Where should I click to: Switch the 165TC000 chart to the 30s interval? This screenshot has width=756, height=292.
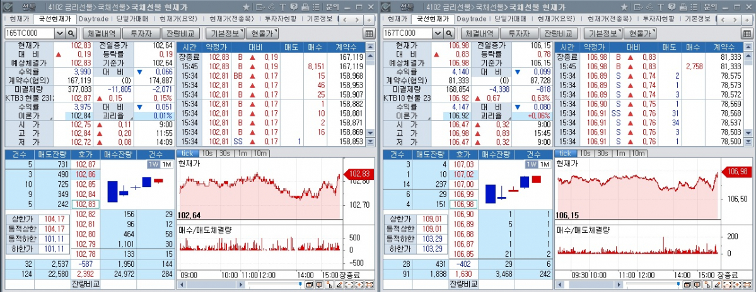pyautogui.click(x=224, y=154)
